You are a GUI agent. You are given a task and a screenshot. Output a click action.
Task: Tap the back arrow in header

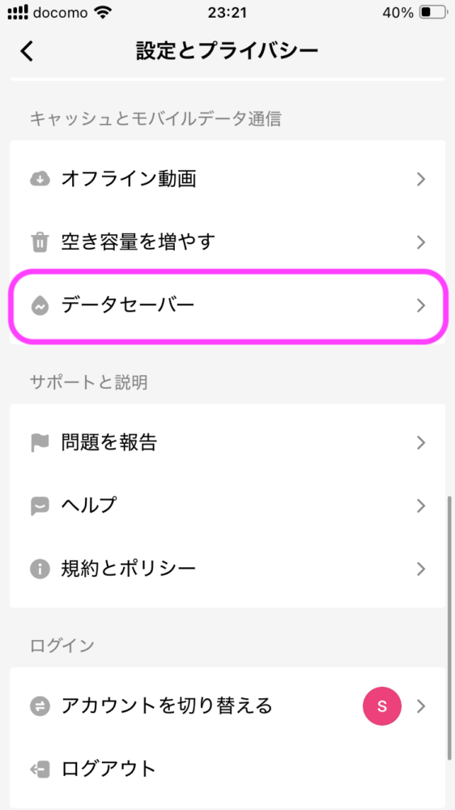[27, 51]
